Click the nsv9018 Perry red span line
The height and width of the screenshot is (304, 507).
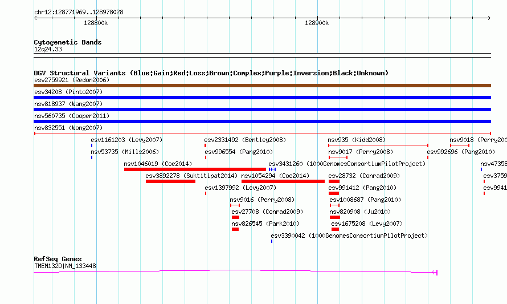(x=460, y=145)
